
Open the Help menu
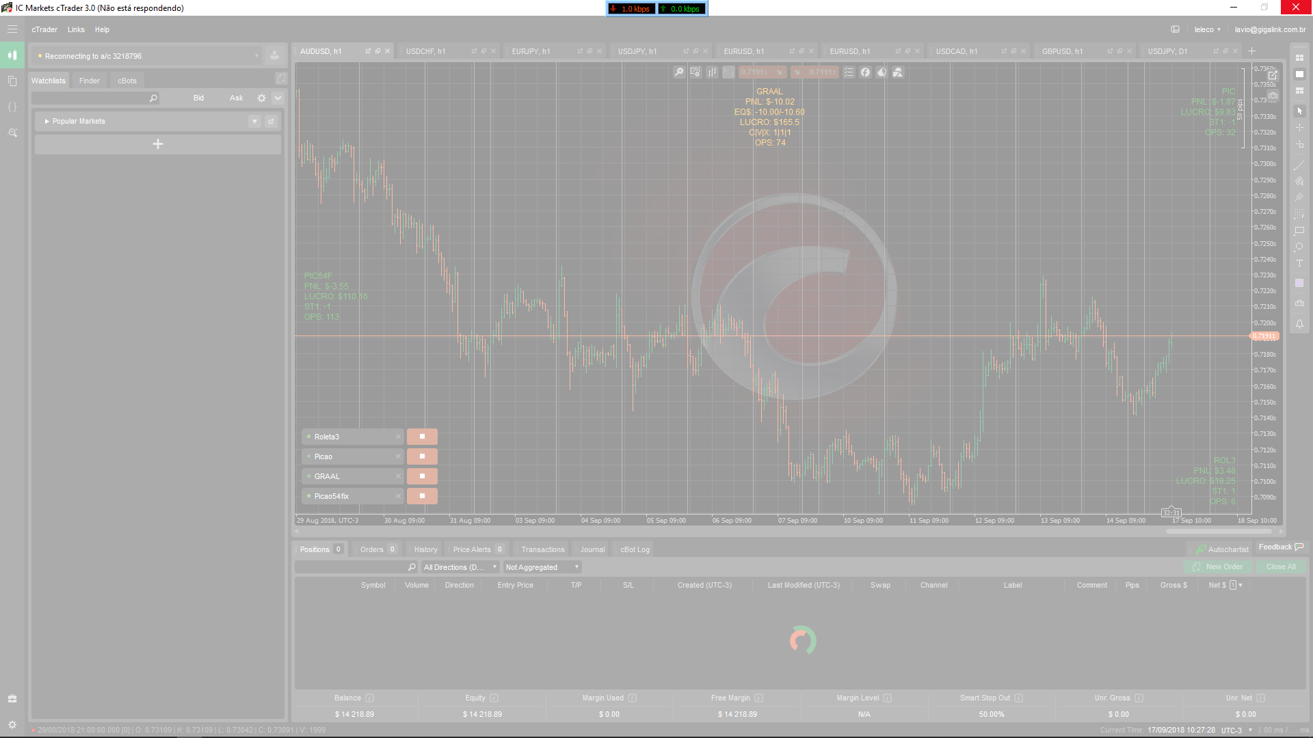click(x=102, y=29)
